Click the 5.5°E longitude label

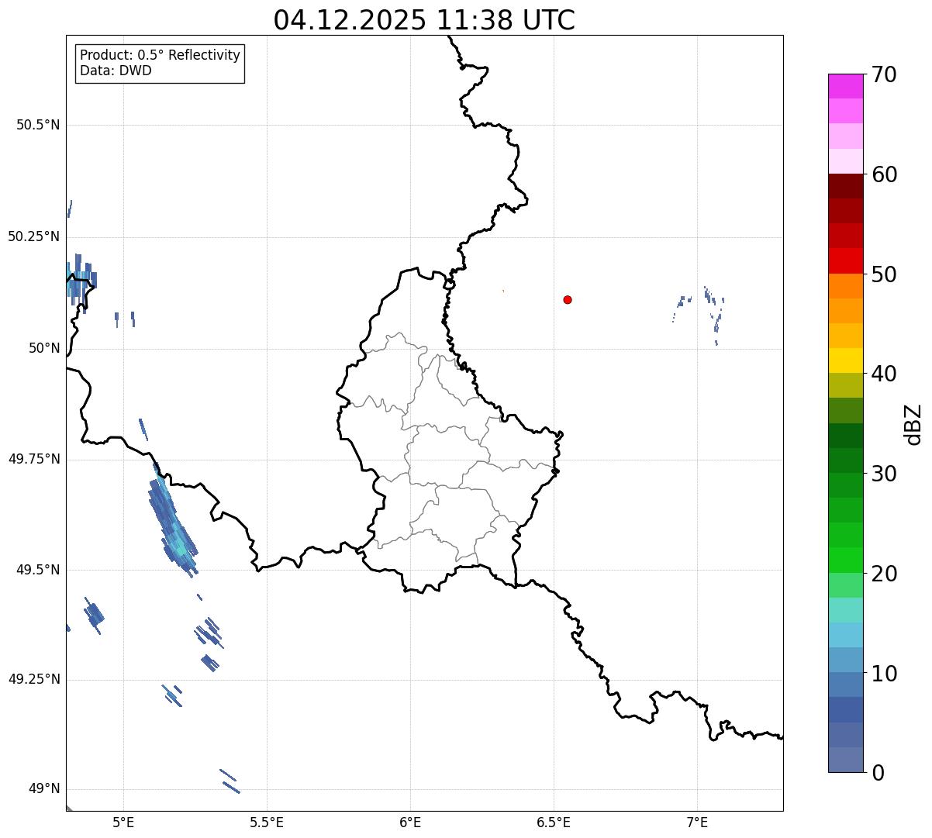pos(267,822)
